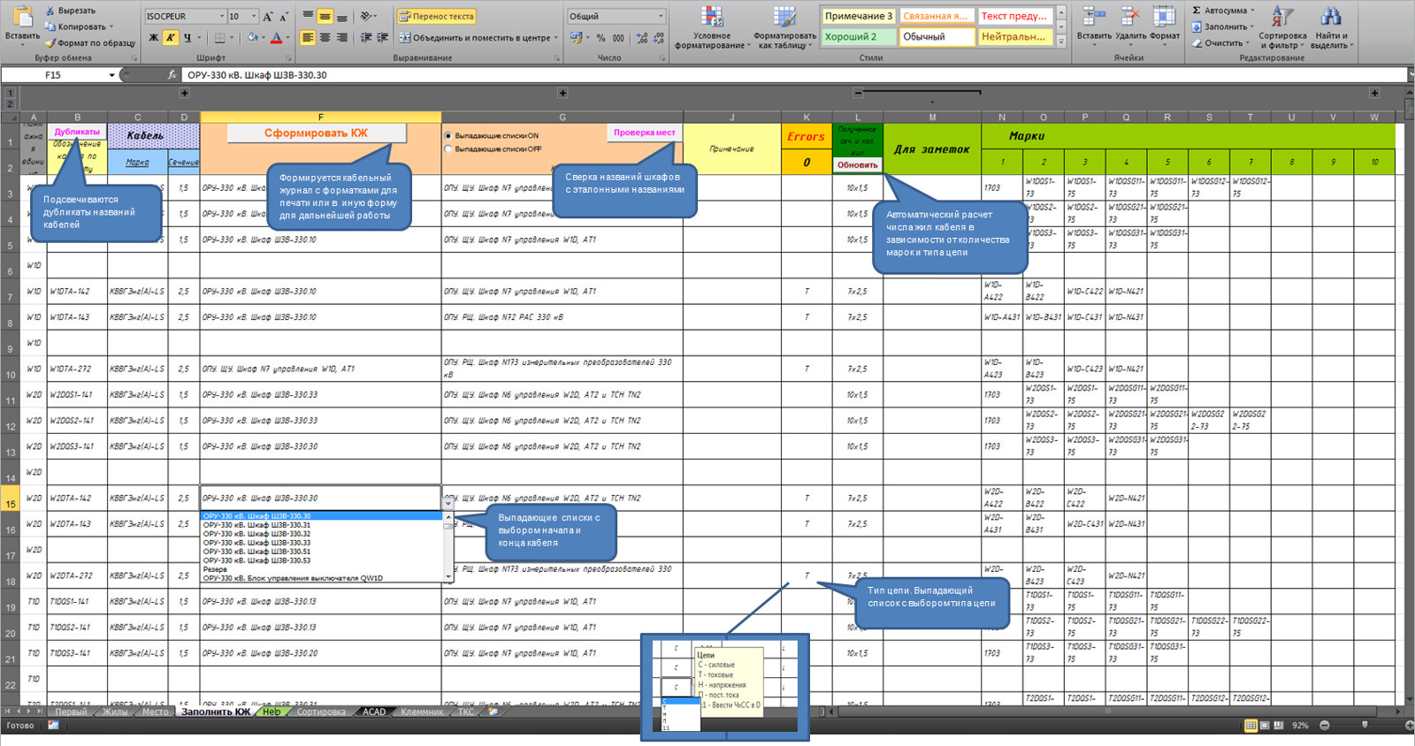Click decrease decimal icon
The height and width of the screenshot is (746, 1415).
[x=660, y=38]
